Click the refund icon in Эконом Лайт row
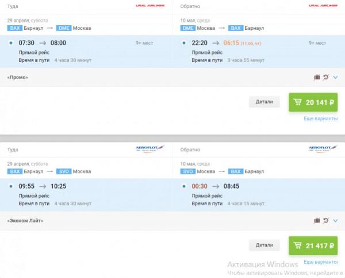345x278 pixels. pos(326,221)
